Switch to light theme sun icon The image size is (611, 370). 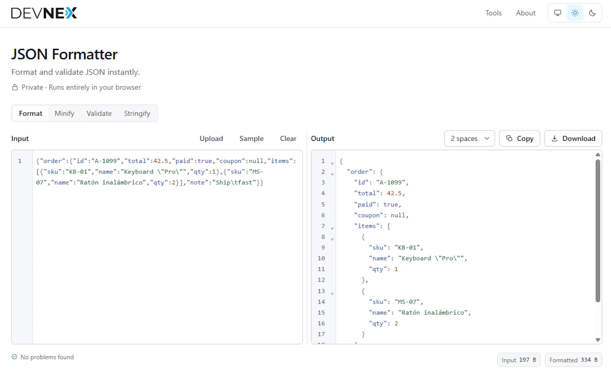(x=575, y=13)
